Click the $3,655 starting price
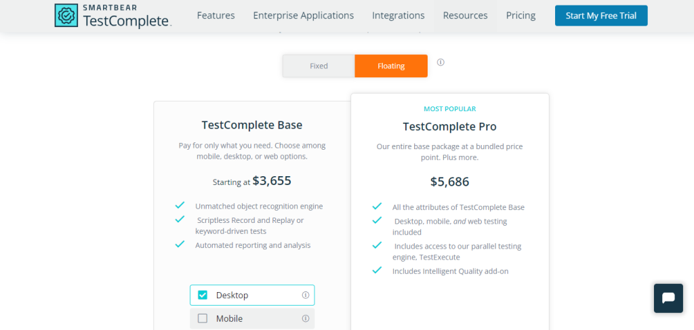The height and width of the screenshot is (330, 694). click(x=272, y=180)
